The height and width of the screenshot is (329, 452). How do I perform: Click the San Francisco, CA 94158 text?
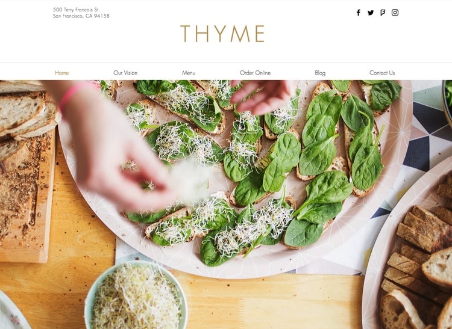[x=81, y=16]
